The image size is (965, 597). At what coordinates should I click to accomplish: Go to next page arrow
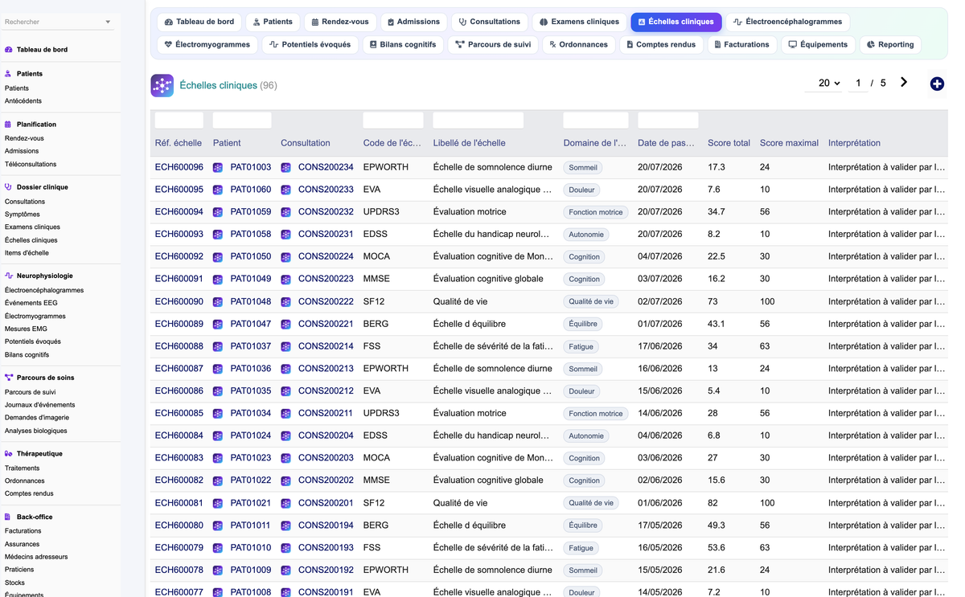904,82
